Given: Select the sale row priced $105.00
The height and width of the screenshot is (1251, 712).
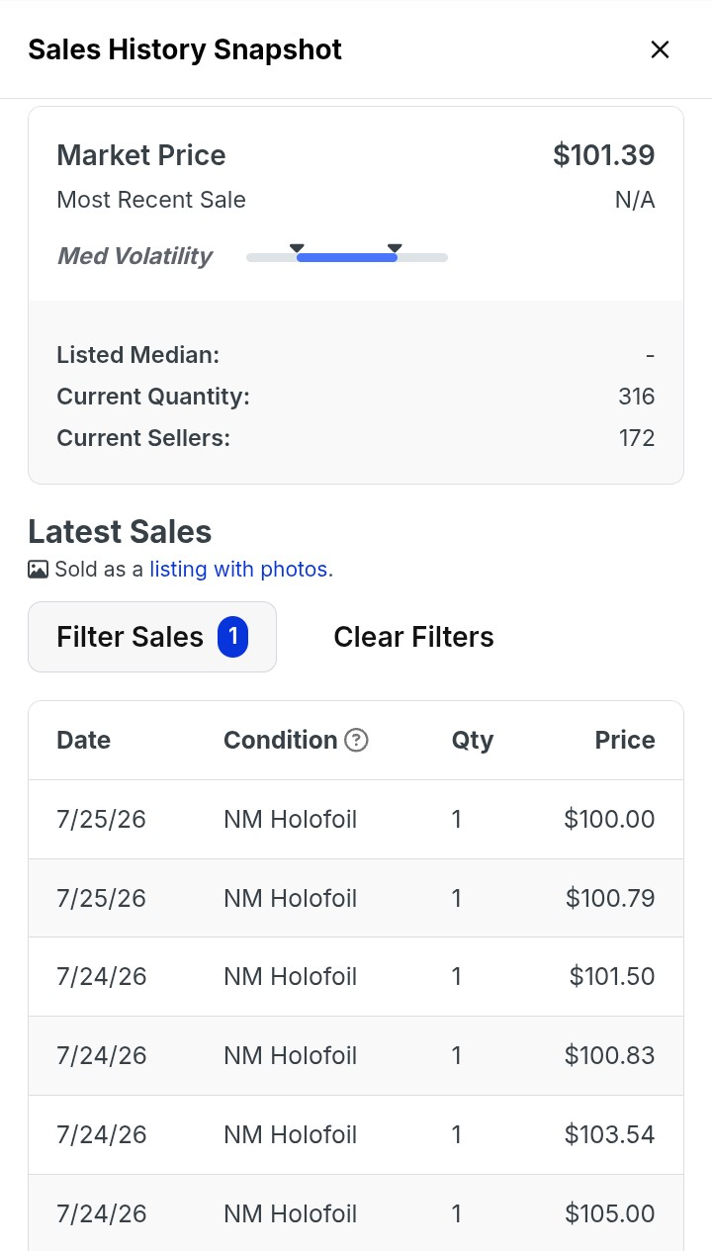Looking at the screenshot, I should coord(356,1212).
